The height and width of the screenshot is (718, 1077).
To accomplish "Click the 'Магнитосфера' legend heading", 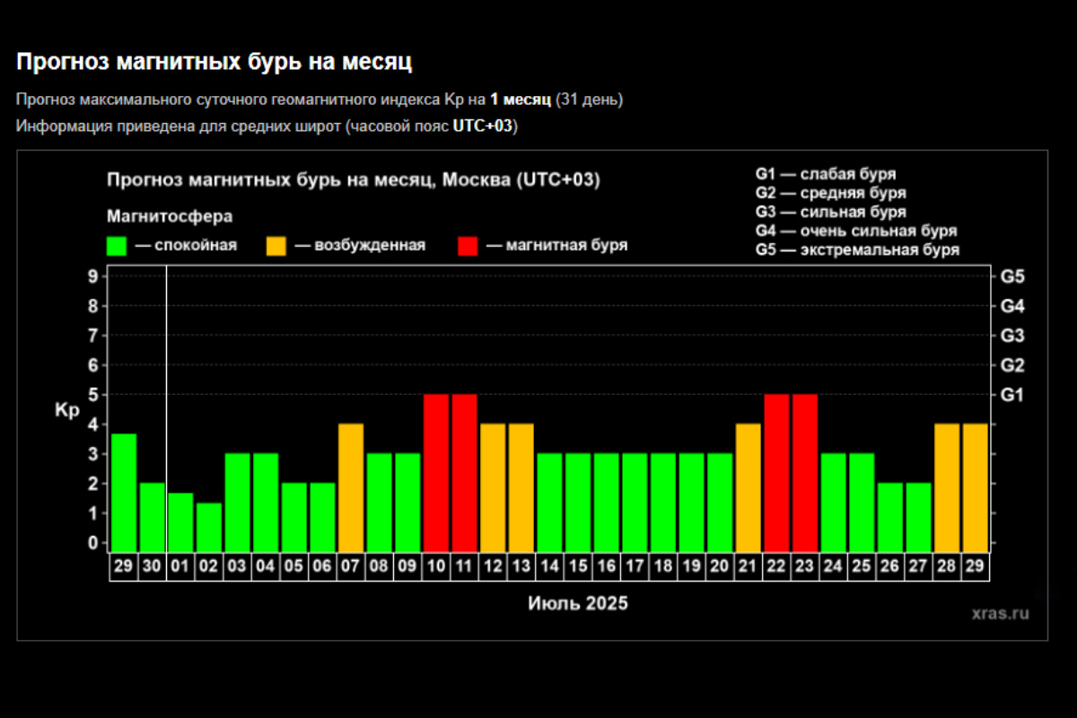I will [170, 216].
